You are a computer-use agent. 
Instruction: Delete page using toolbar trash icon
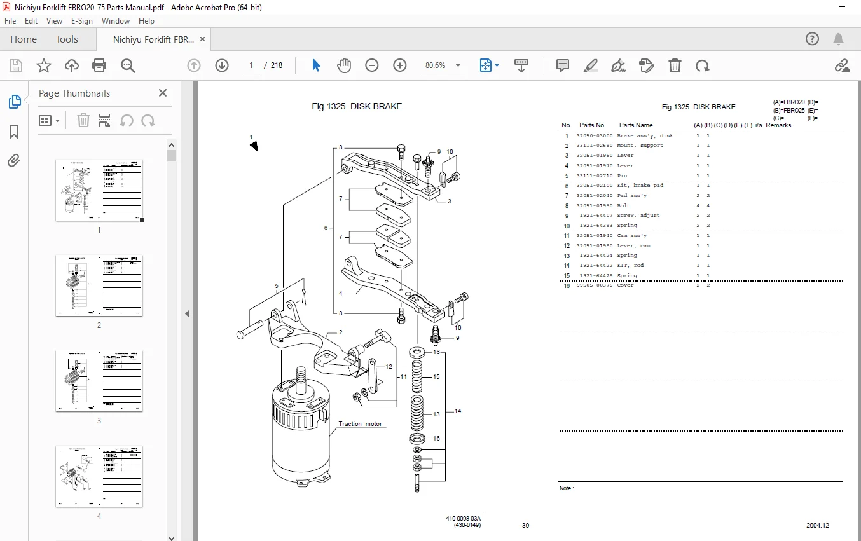pos(675,65)
